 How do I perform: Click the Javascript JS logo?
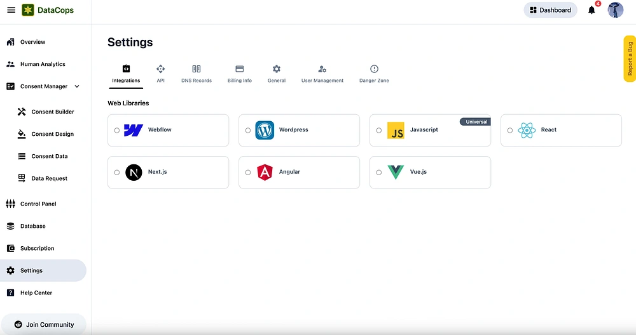pyautogui.click(x=396, y=130)
